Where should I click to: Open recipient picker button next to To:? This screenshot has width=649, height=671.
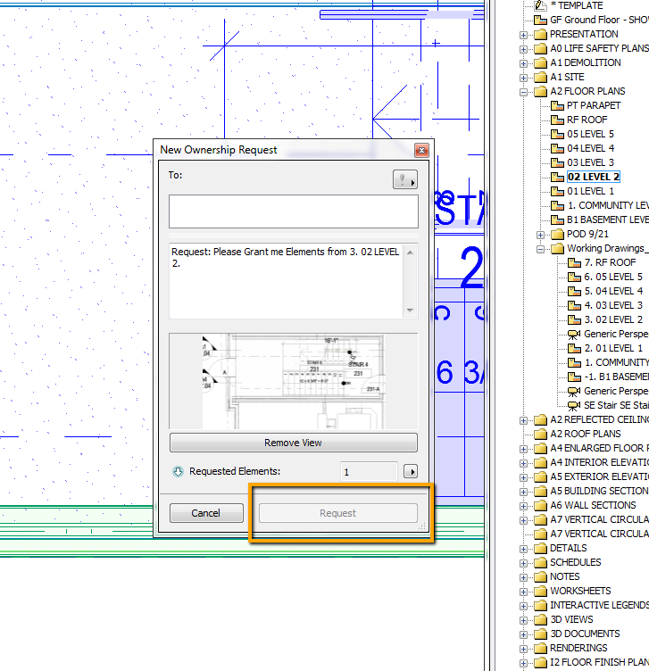pos(405,179)
